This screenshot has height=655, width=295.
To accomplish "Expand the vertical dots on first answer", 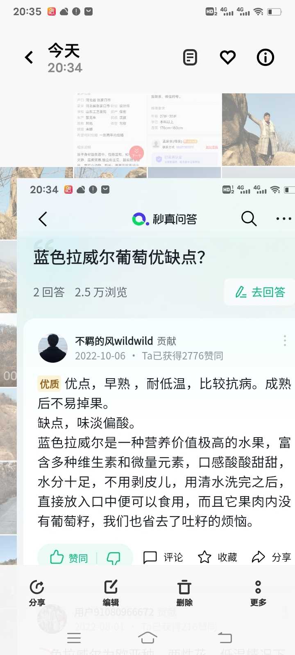I will tap(285, 341).
